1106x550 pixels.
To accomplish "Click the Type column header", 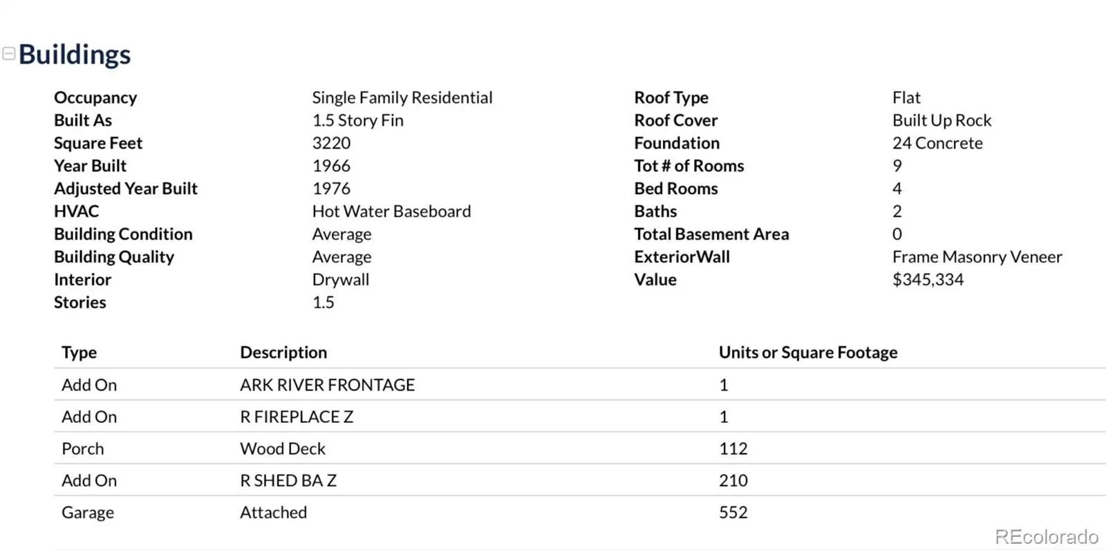I will (x=79, y=352).
